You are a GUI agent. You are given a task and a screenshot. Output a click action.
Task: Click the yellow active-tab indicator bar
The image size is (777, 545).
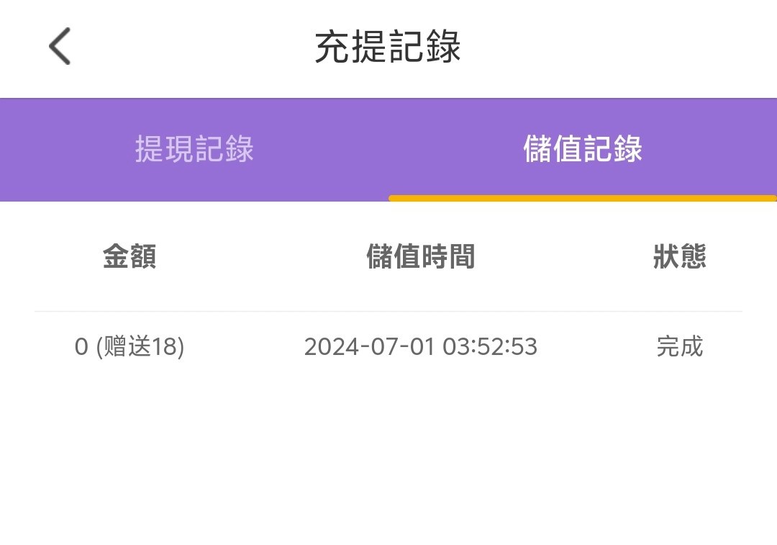(583, 198)
